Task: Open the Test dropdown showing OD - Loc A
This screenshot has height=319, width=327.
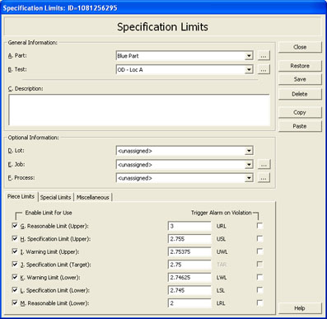Action: pos(249,69)
